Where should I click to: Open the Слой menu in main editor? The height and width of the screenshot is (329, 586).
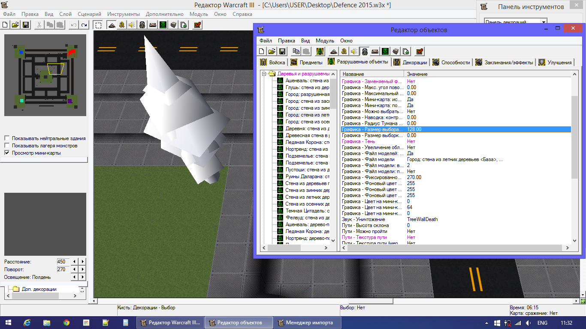65,14
